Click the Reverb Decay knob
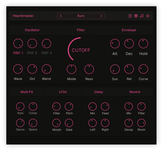This screenshot has height=151, width=163. coord(129,123)
